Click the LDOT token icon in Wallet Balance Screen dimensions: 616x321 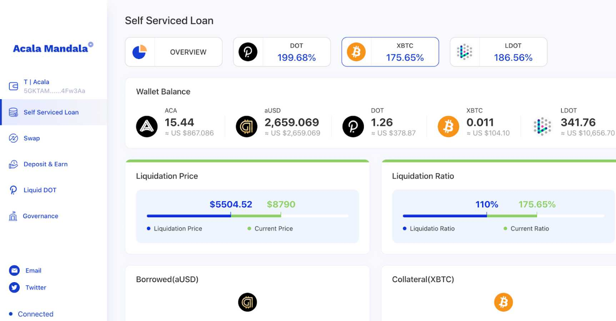click(542, 126)
